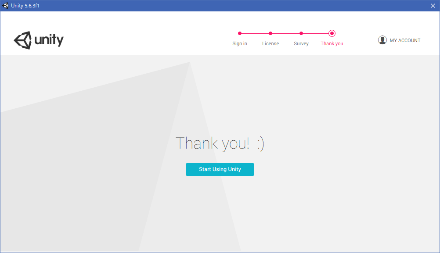The height and width of the screenshot is (253, 440).
Task: Click the Unity icon in the title bar
Action: 6,6
